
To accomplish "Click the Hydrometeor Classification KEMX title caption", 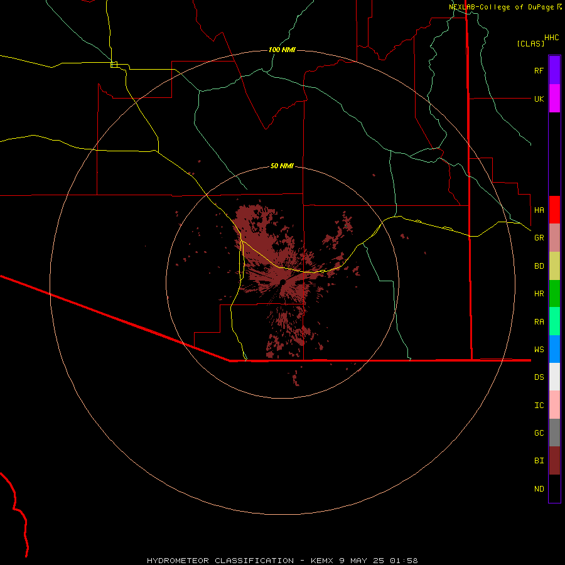I will (282, 561).
